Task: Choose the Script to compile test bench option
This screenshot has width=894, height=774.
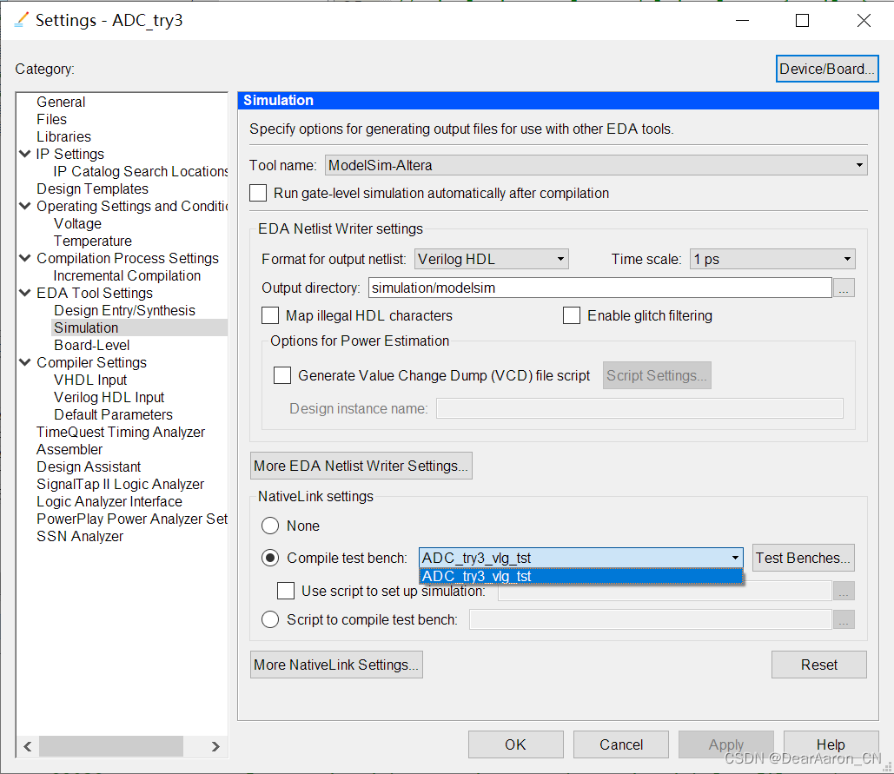Action: [x=269, y=619]
